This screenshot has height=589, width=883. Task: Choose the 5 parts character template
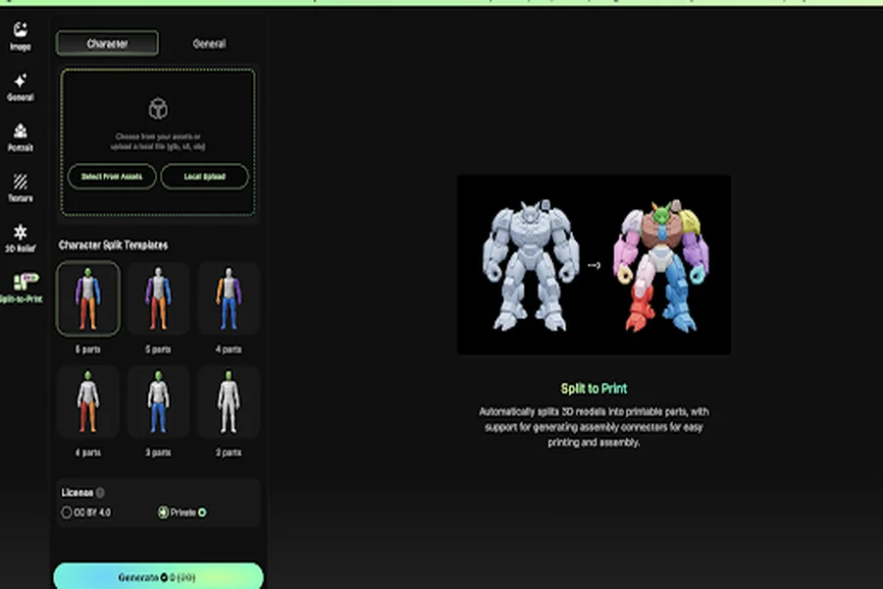pos(158,298)
